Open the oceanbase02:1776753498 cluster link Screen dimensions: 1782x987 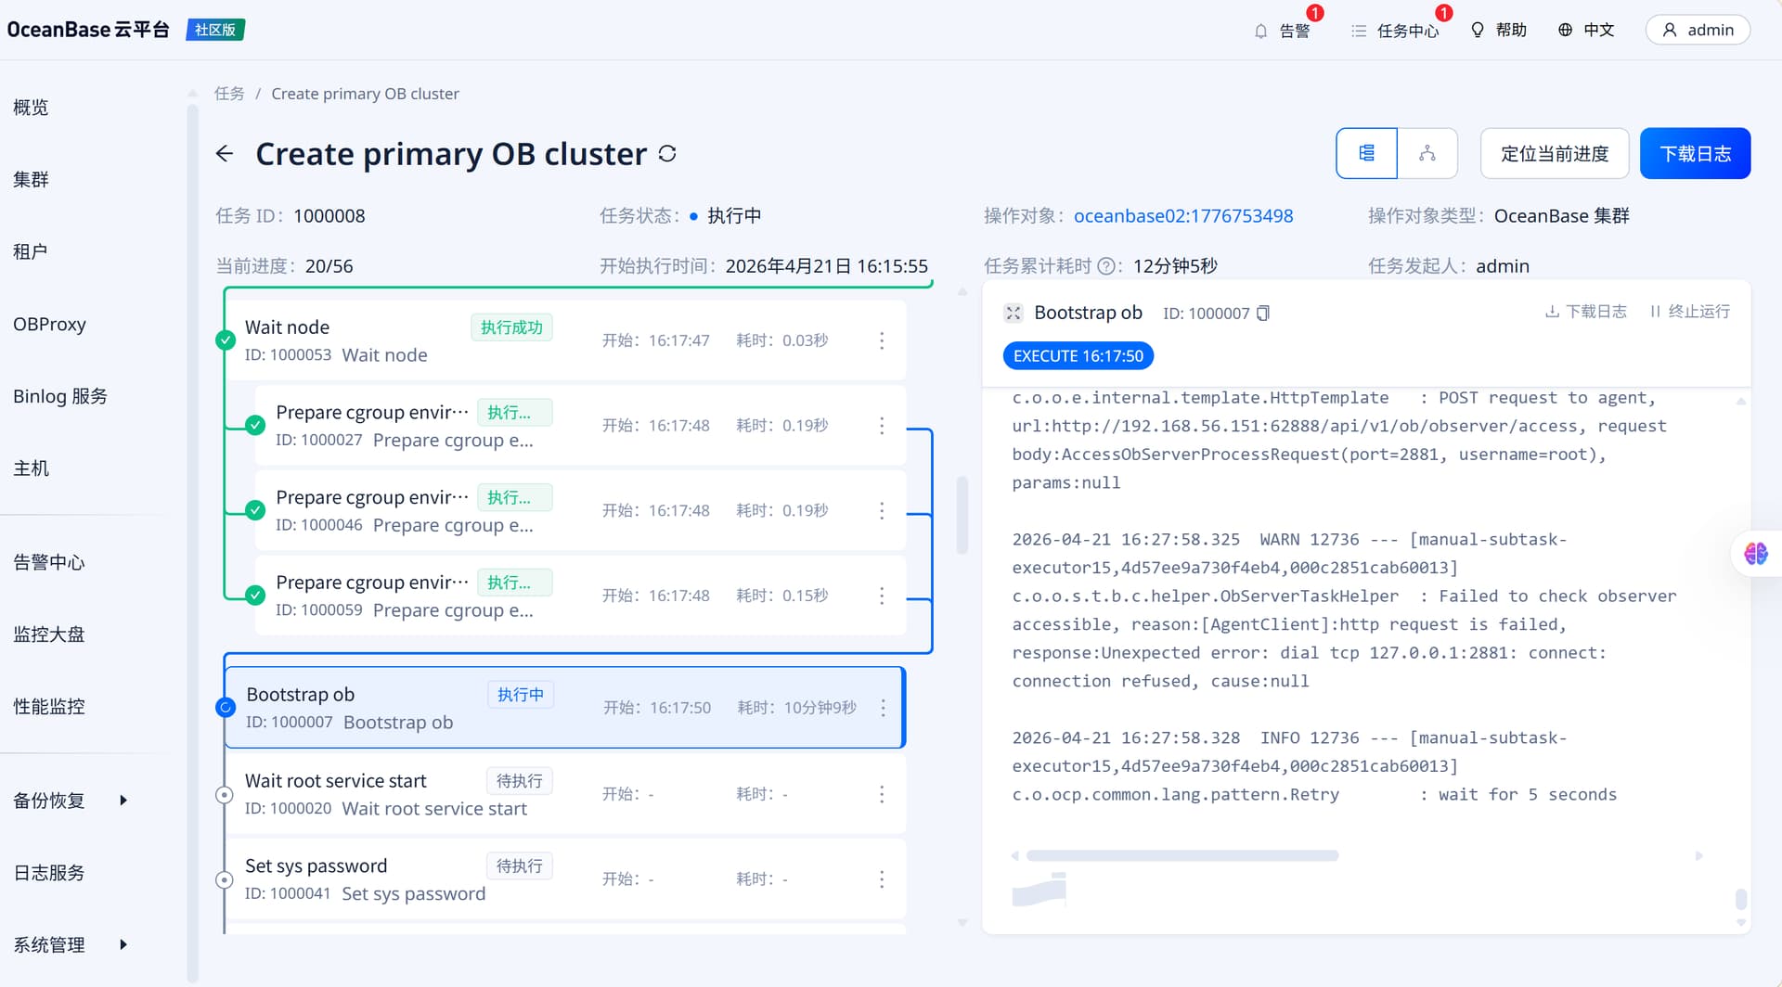(1183, 216)
